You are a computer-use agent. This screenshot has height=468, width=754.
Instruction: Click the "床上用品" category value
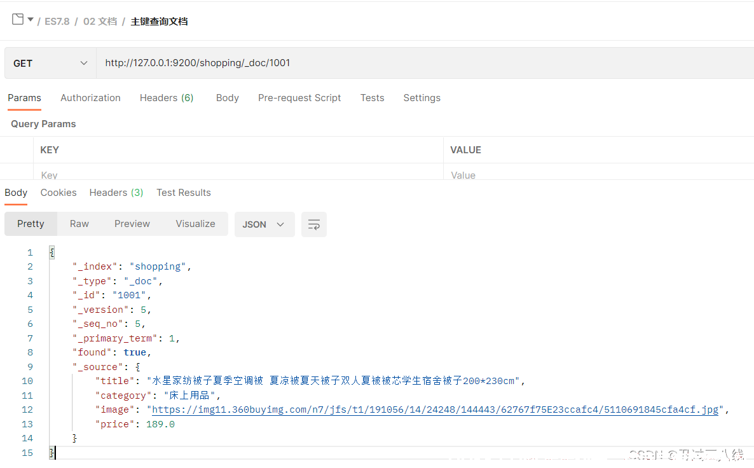[189, 396]
